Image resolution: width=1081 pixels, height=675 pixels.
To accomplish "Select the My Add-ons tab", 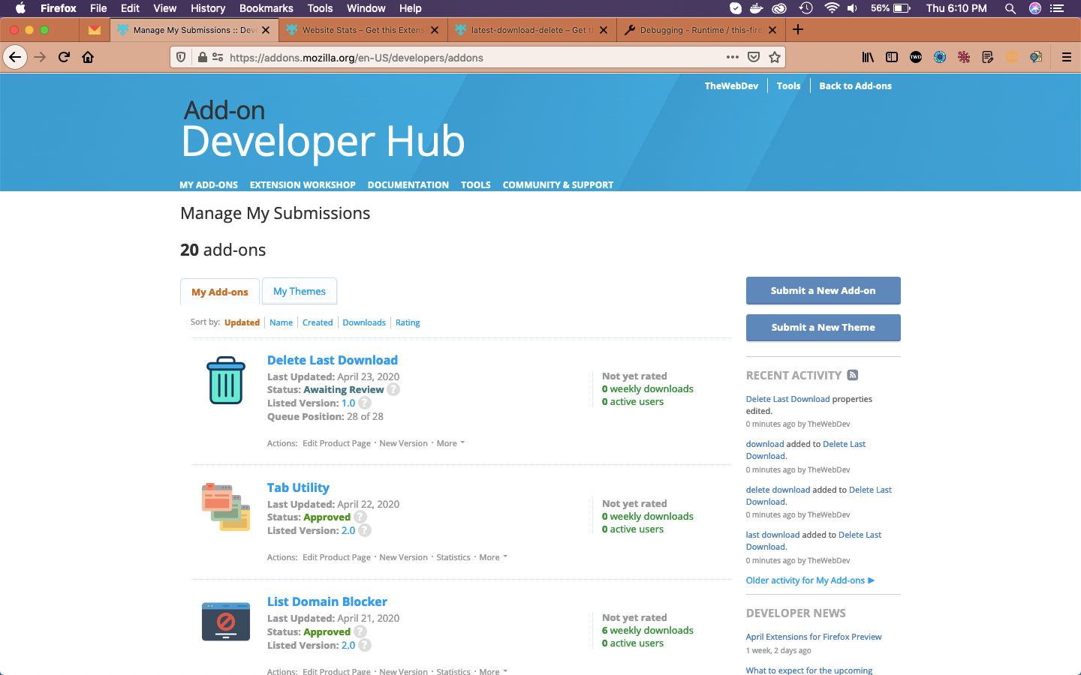I will tap(220, 292).
